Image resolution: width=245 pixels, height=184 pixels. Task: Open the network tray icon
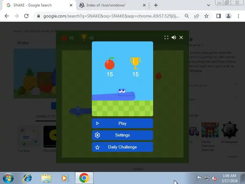(x=206, y=178)
